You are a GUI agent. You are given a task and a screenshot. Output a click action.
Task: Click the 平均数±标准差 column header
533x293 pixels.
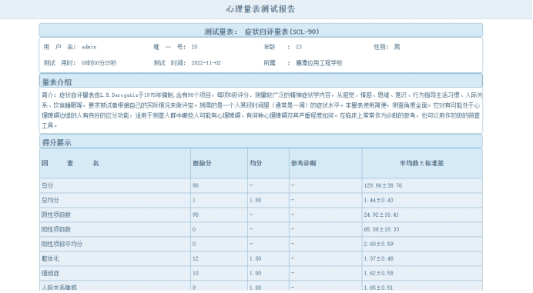(421, 163)
